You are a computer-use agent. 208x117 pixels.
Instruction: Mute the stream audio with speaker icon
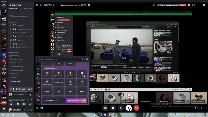196,108
